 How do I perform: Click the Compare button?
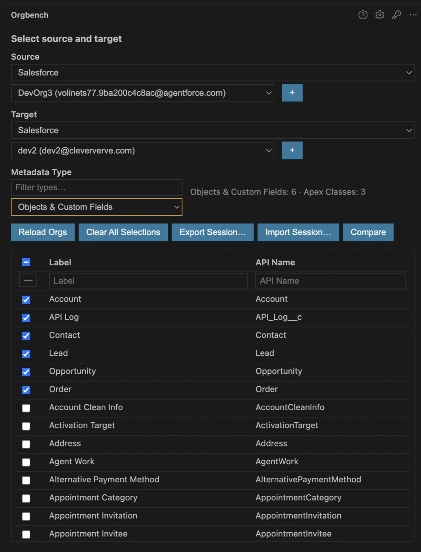(x=368, y=232)
